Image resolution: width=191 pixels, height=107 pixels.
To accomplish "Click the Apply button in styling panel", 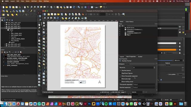I will coord(181,74).
